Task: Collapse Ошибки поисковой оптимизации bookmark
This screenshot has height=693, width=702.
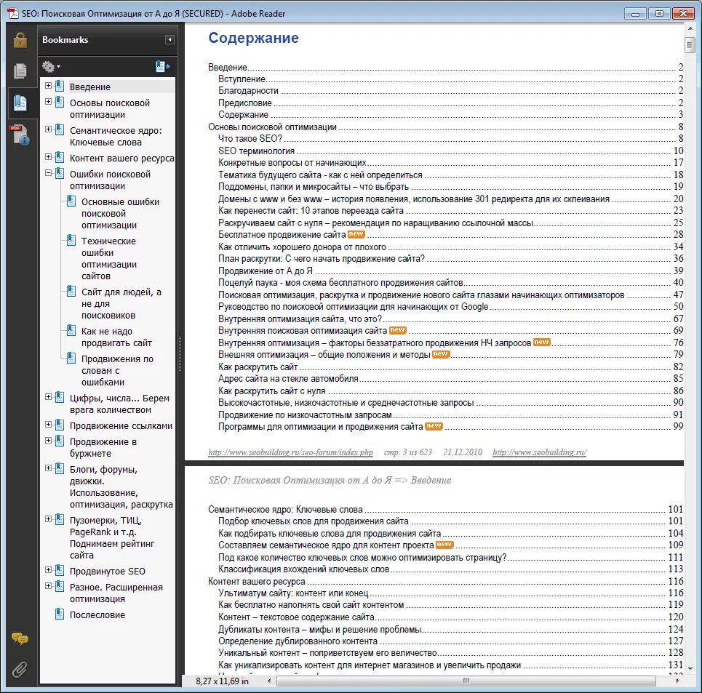Action: click(48, 172)
